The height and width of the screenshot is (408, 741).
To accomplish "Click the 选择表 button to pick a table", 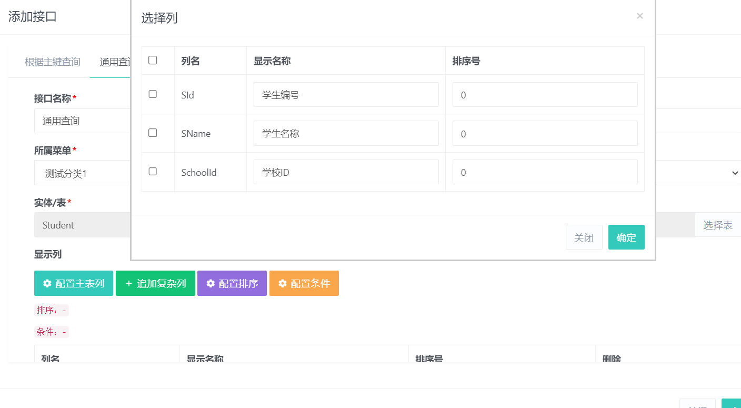I will (x=718, y=224).
